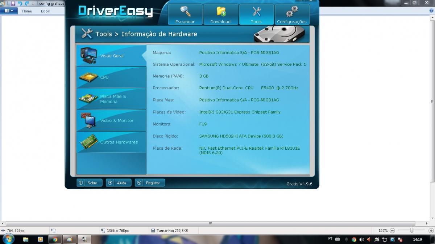
Task: Switch to Paint Exibir ribbon tab
Action: coord(45,11)
